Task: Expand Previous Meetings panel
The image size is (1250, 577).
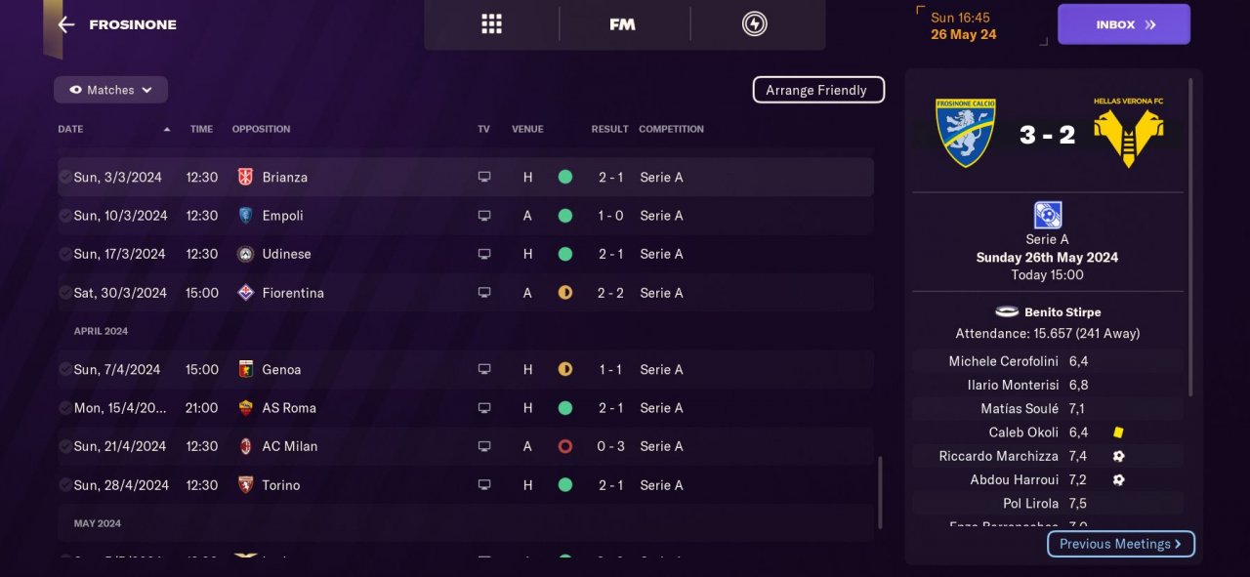Action: tap(1120, 544)
